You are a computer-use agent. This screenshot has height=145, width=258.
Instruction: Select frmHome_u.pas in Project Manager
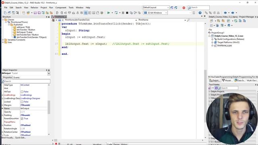click(x=225, y=46)
